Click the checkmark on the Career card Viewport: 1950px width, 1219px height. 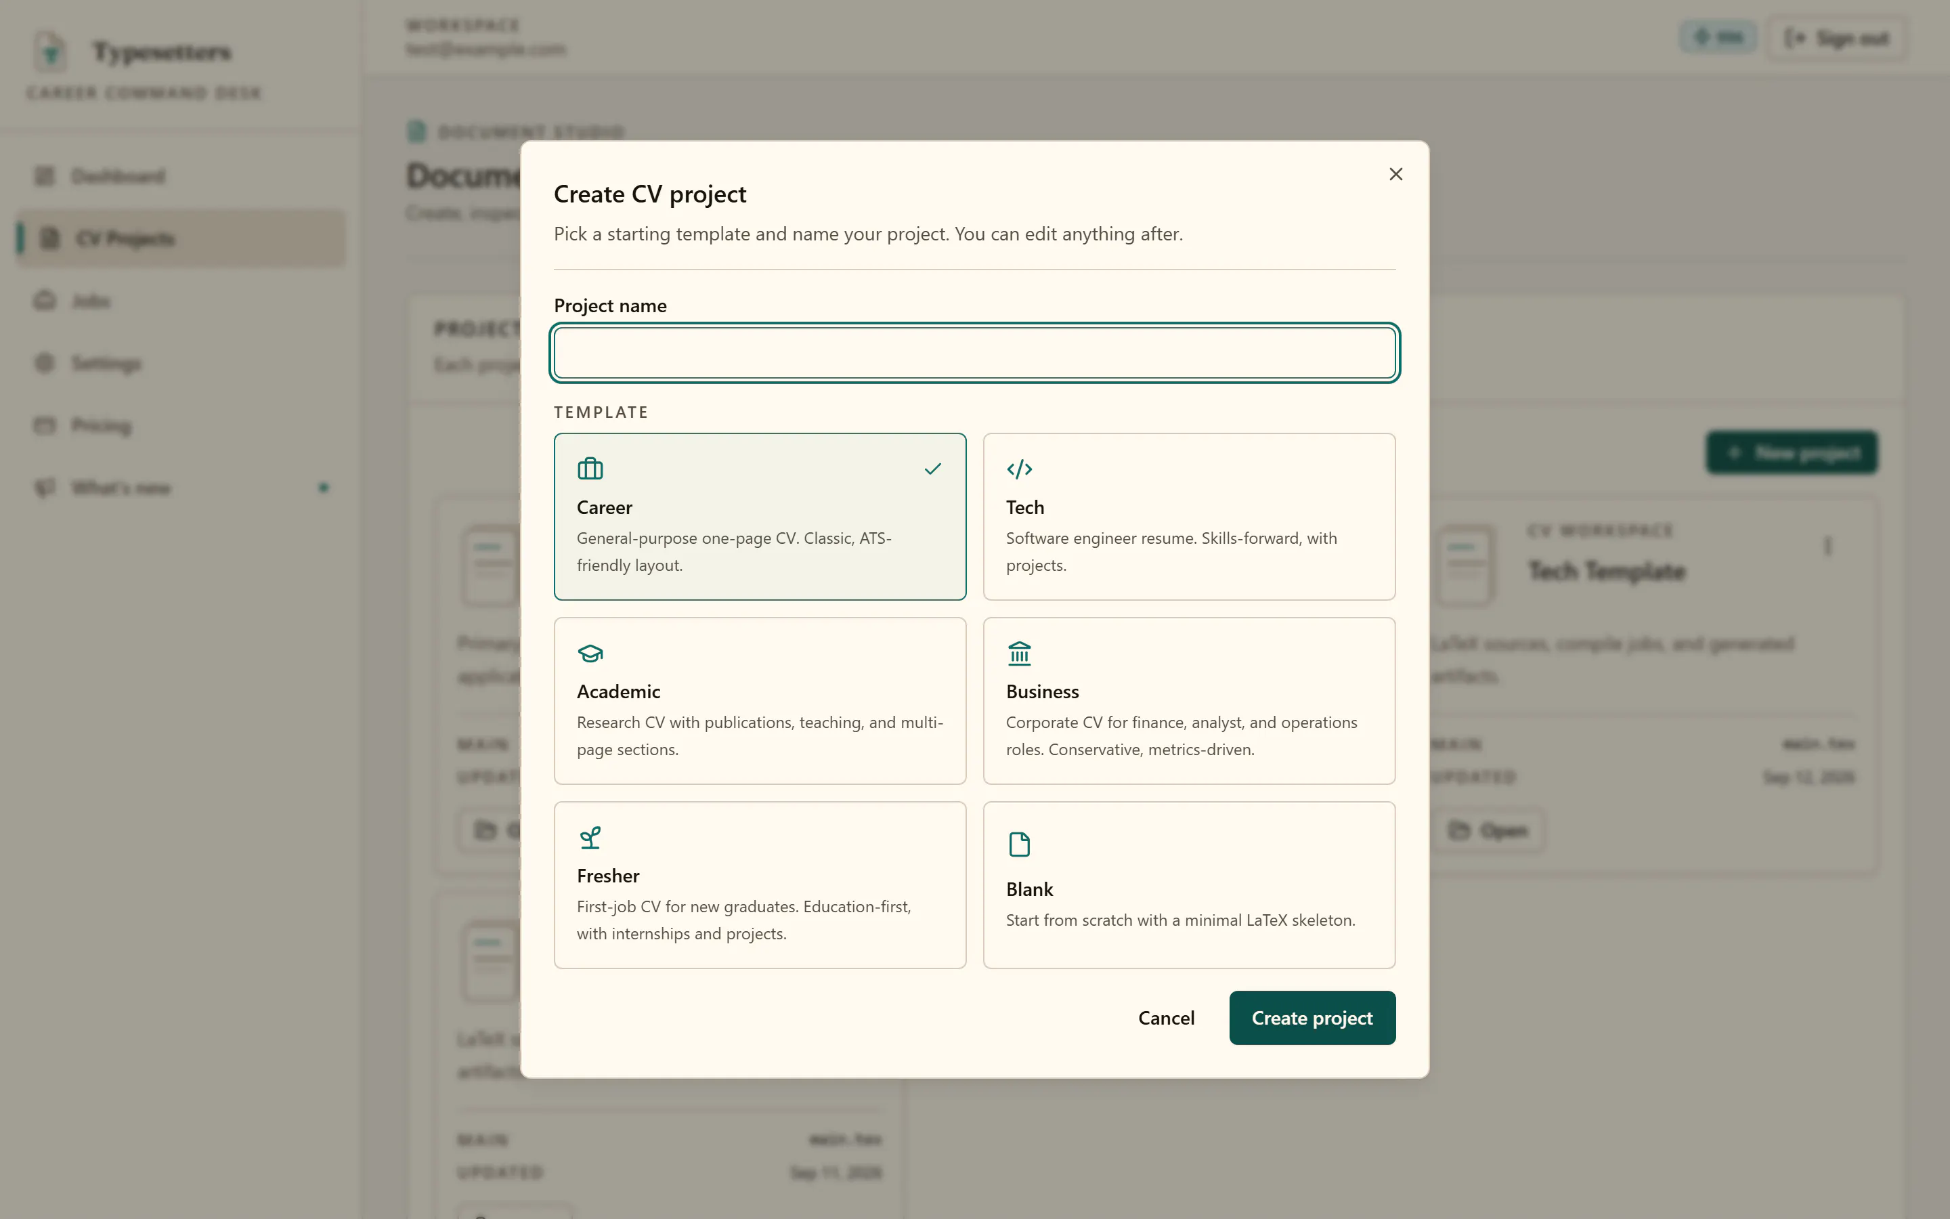(x=932, y=469)
